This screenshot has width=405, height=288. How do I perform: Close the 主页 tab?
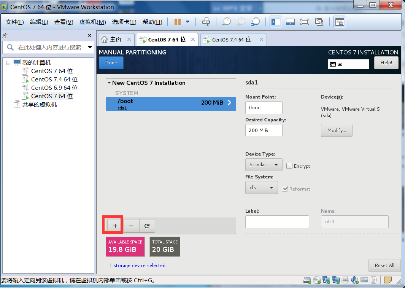click(x=129, y=40)
